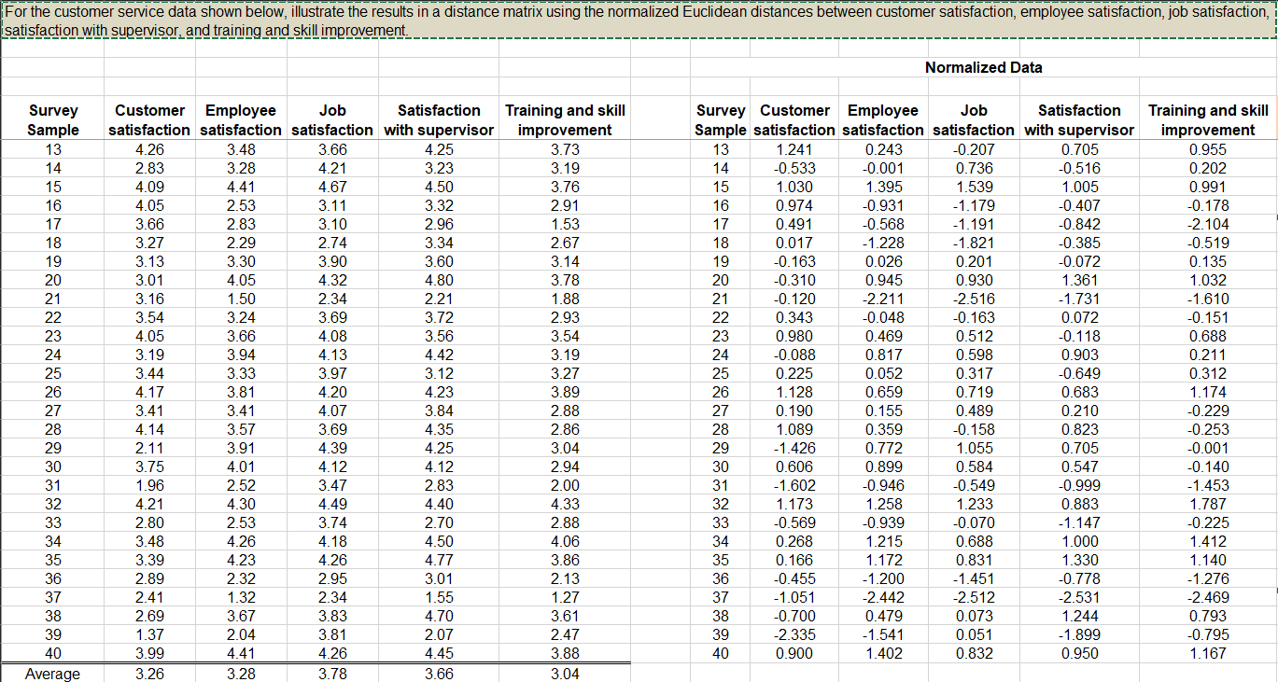Screen dimensions: 1278x682
Task: Select customer satisfaction 2.11 in sample 29
Action: point(147,448)
